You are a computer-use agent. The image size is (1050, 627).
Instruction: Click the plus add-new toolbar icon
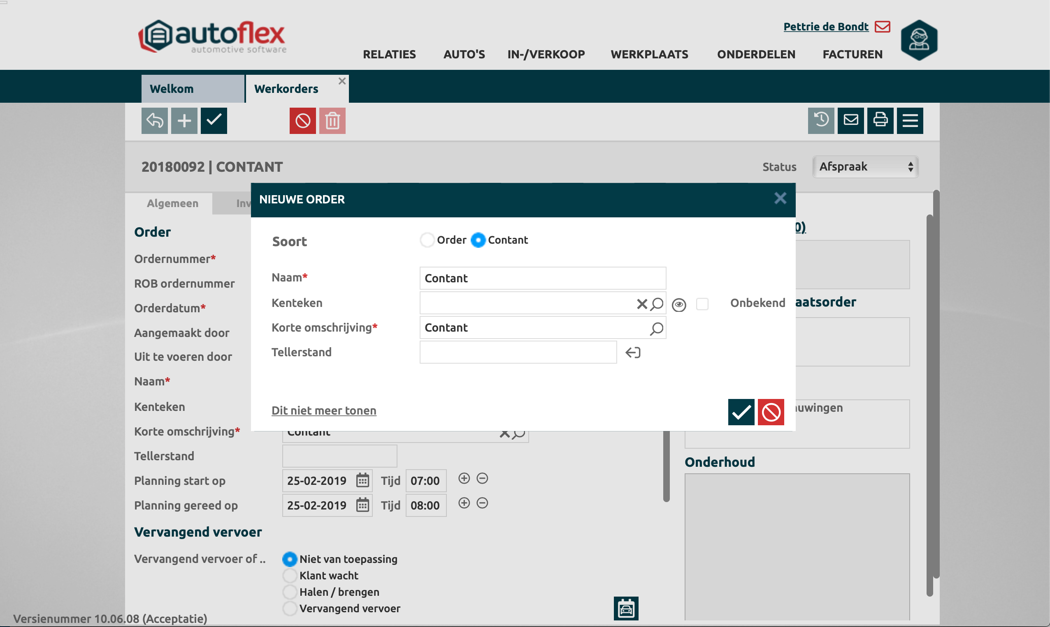(184, 121)
